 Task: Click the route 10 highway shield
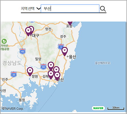tap(14, 74)
